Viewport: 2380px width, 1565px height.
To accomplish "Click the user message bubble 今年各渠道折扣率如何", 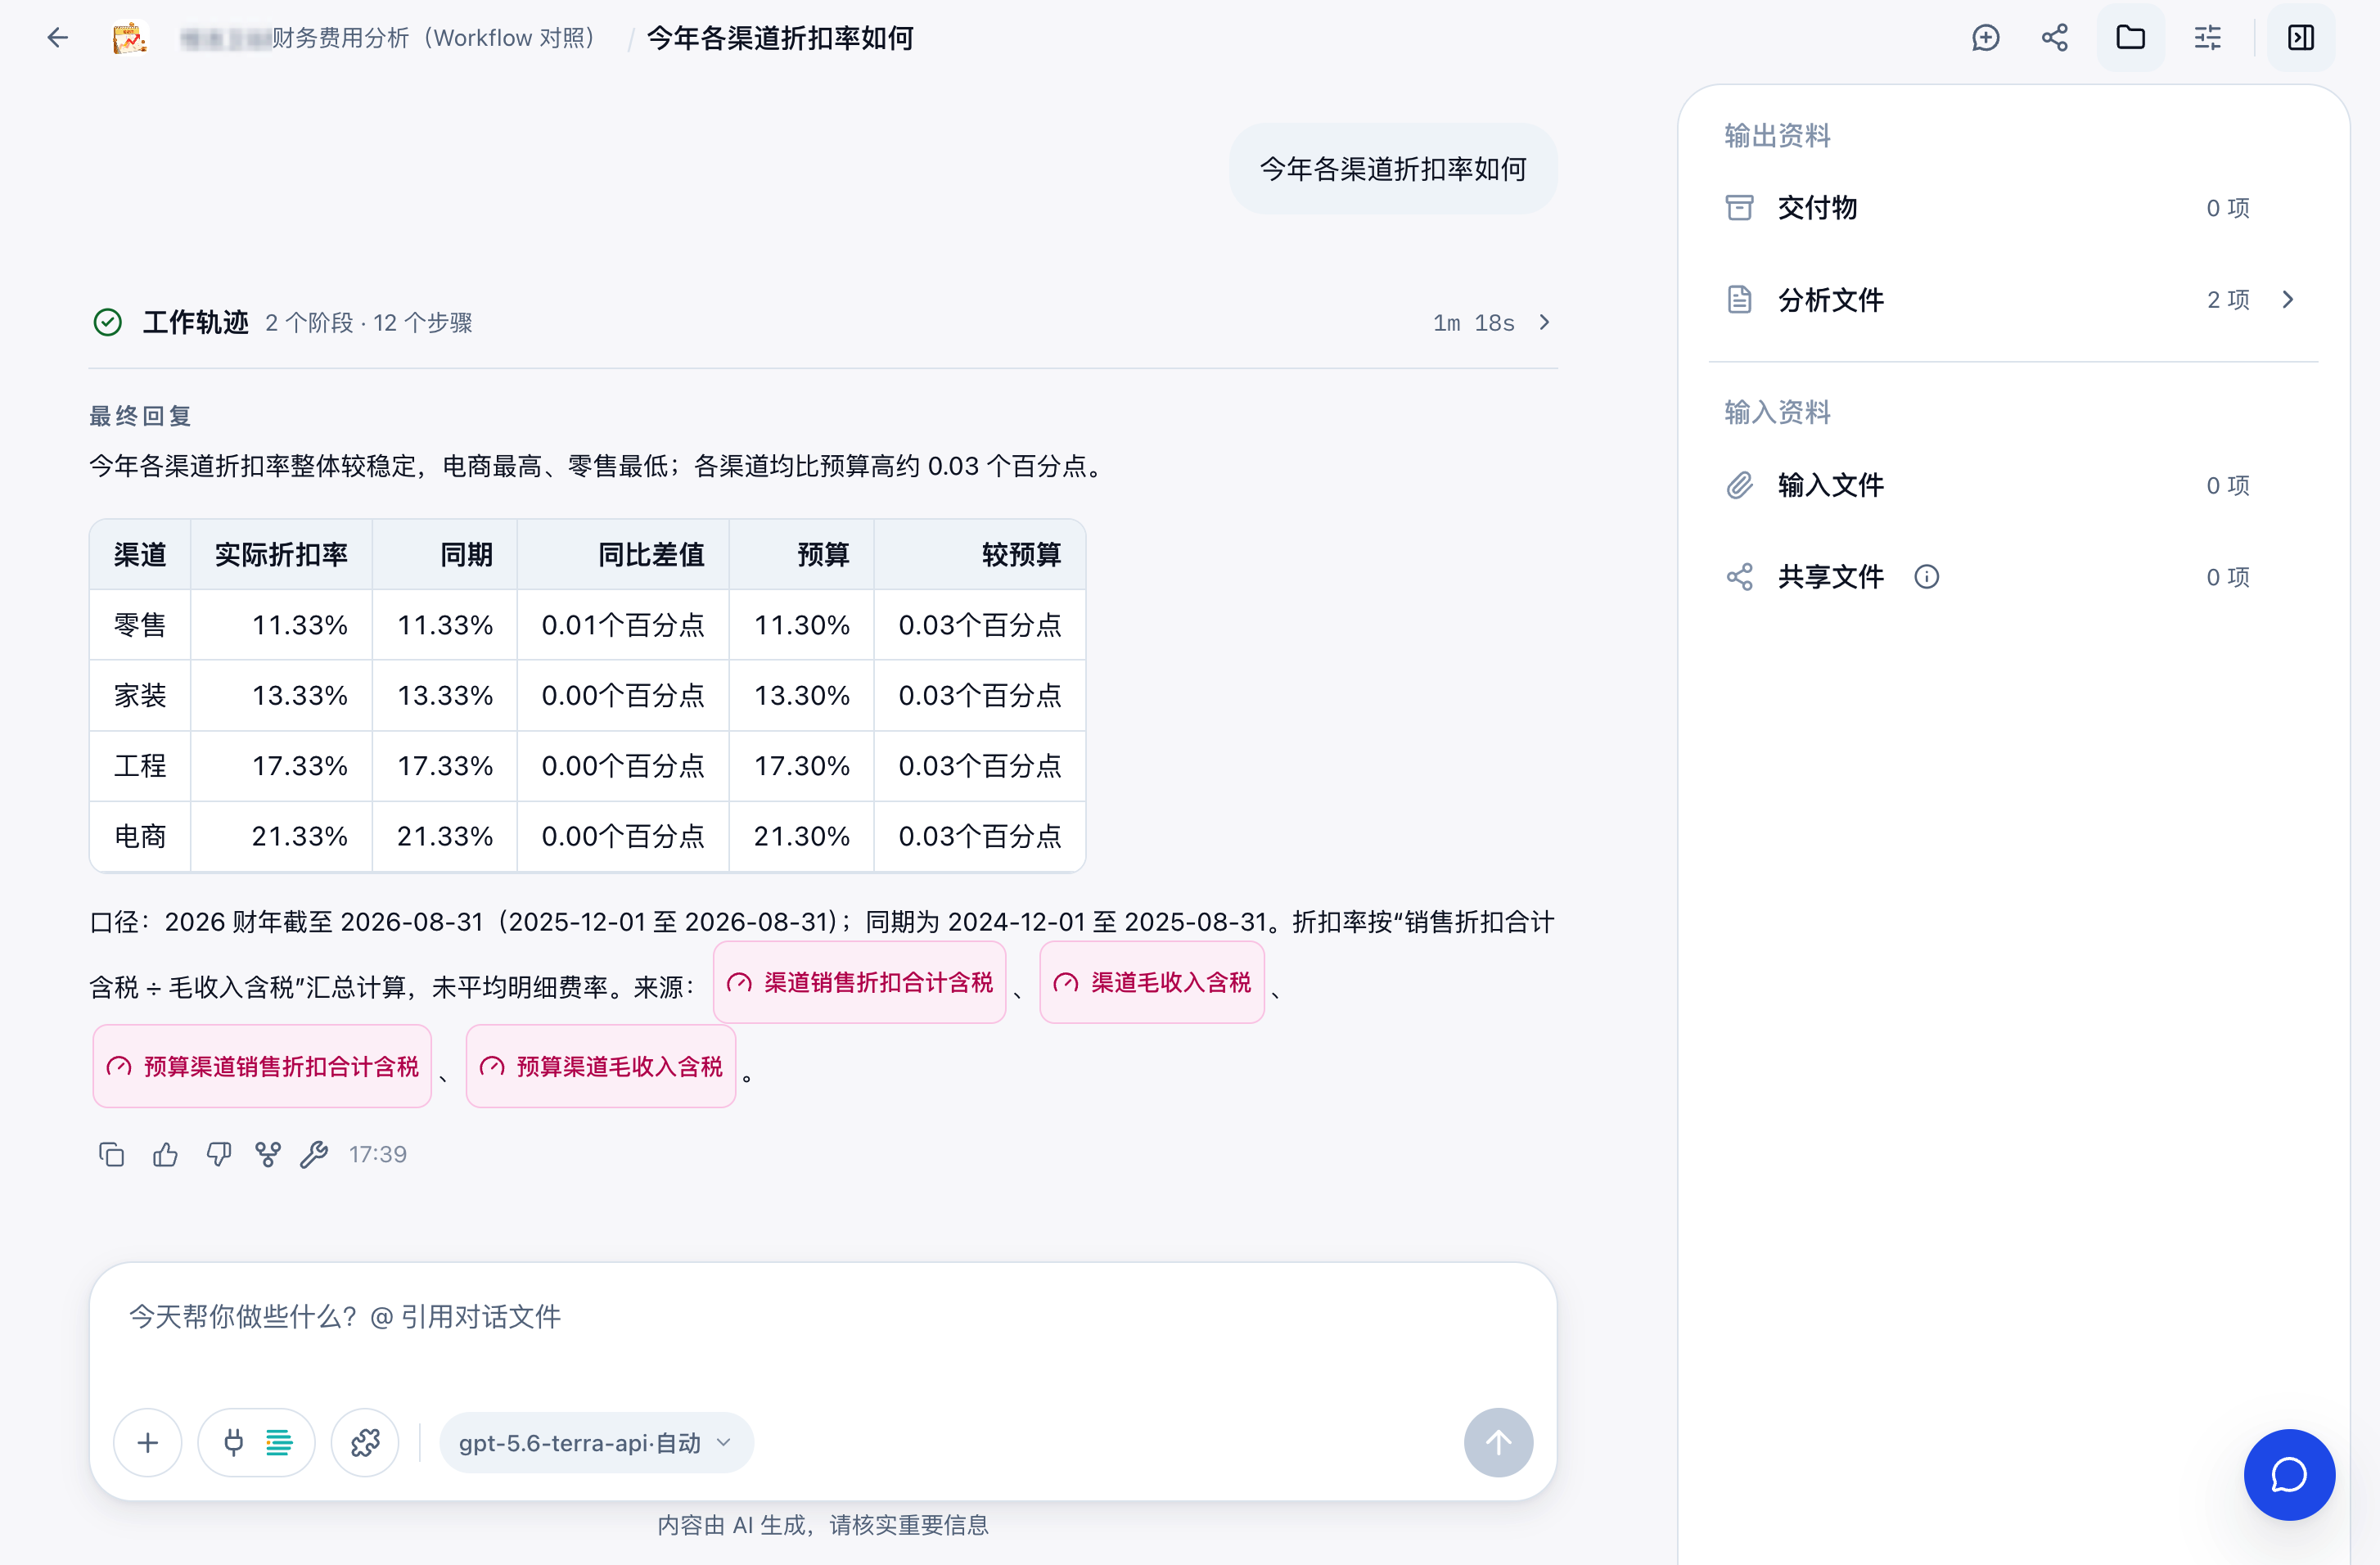I will 1393,169.
